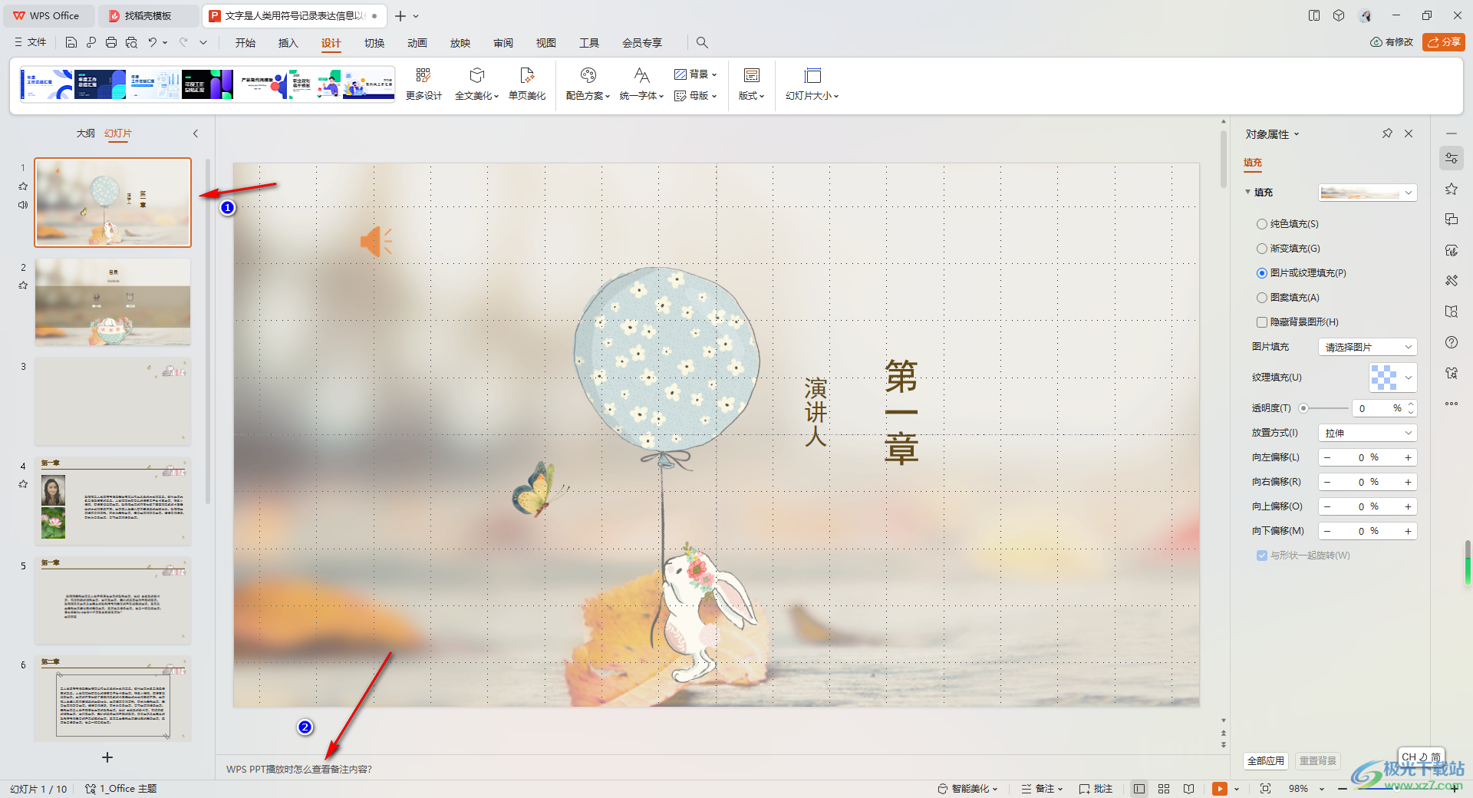Select slide 4 thumbnail with portrait photo
The height and width of the screenshot is (798, 1473).
pyautogui.click(x=113, y=501)
